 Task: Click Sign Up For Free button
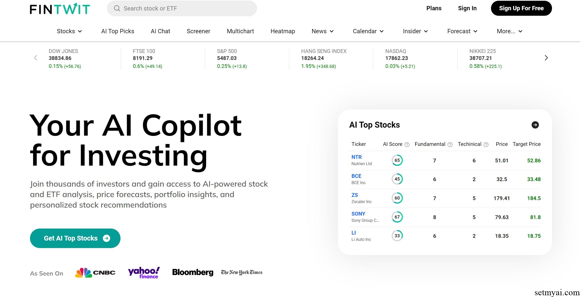click(521, 8)
